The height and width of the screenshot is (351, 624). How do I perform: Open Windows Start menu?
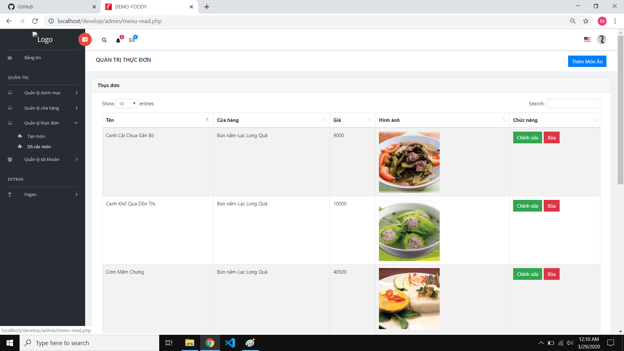pos(10,343)
